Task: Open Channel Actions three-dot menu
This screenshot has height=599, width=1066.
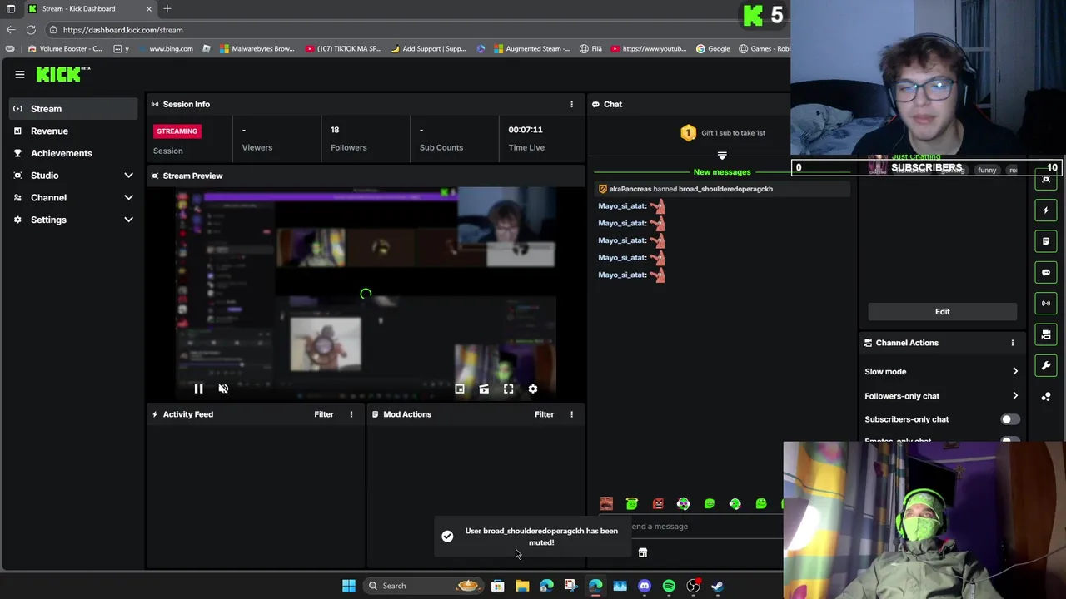Action: pos(1013,343)
